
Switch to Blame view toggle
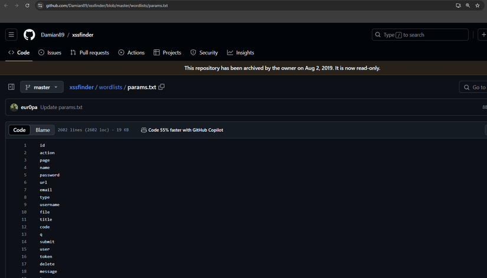tap(43, 130)
